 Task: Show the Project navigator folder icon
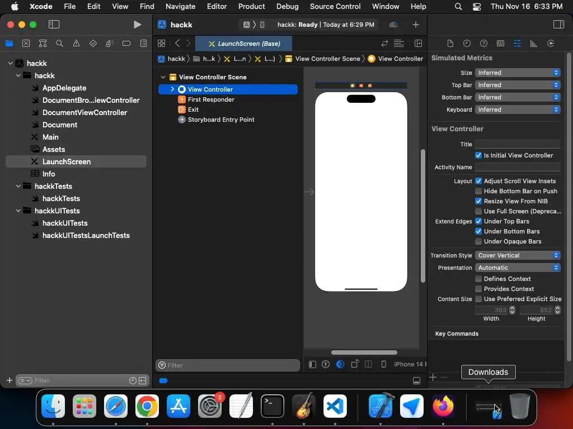9,44
